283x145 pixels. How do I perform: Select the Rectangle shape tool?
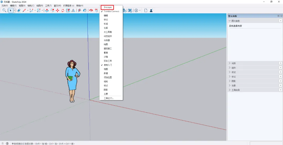[x=39, y=10]
